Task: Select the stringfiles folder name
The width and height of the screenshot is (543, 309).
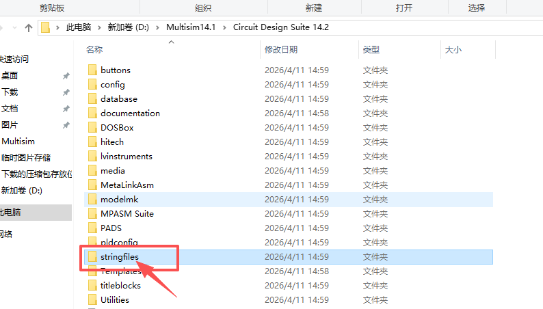Action: coord(120,257)
